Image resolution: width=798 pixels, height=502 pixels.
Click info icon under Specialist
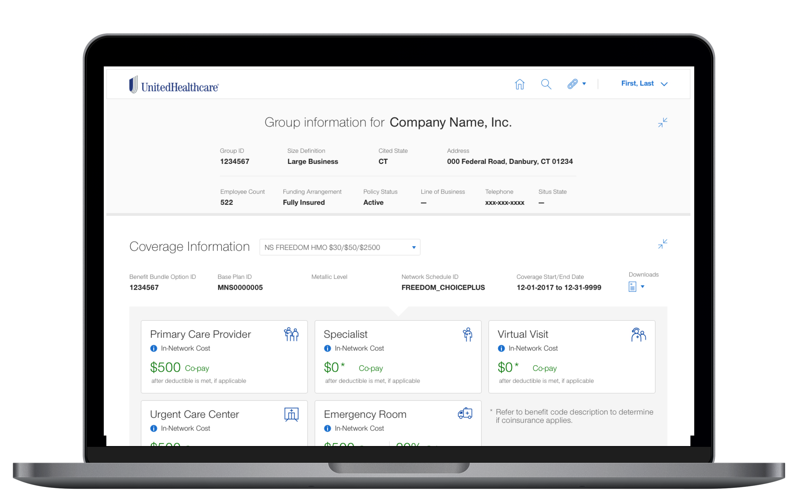point(327,349)
